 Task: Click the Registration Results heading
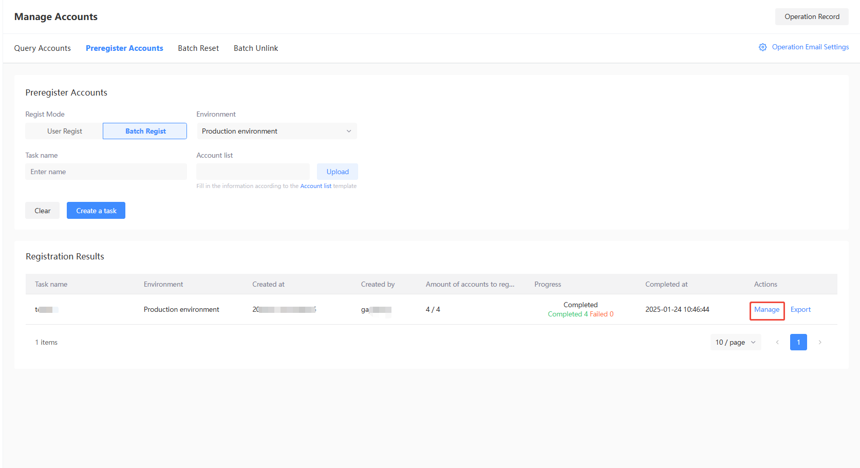pyautogui.click(x=65, y=256)
